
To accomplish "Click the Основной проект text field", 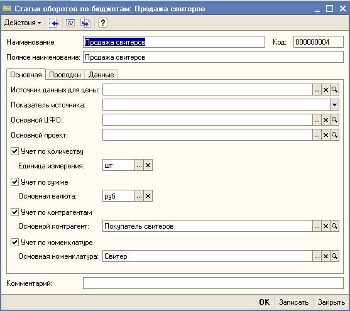I will (x=207, y=135).
